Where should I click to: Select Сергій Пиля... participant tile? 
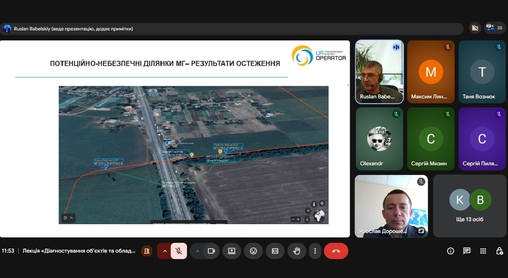click(482, 139)
